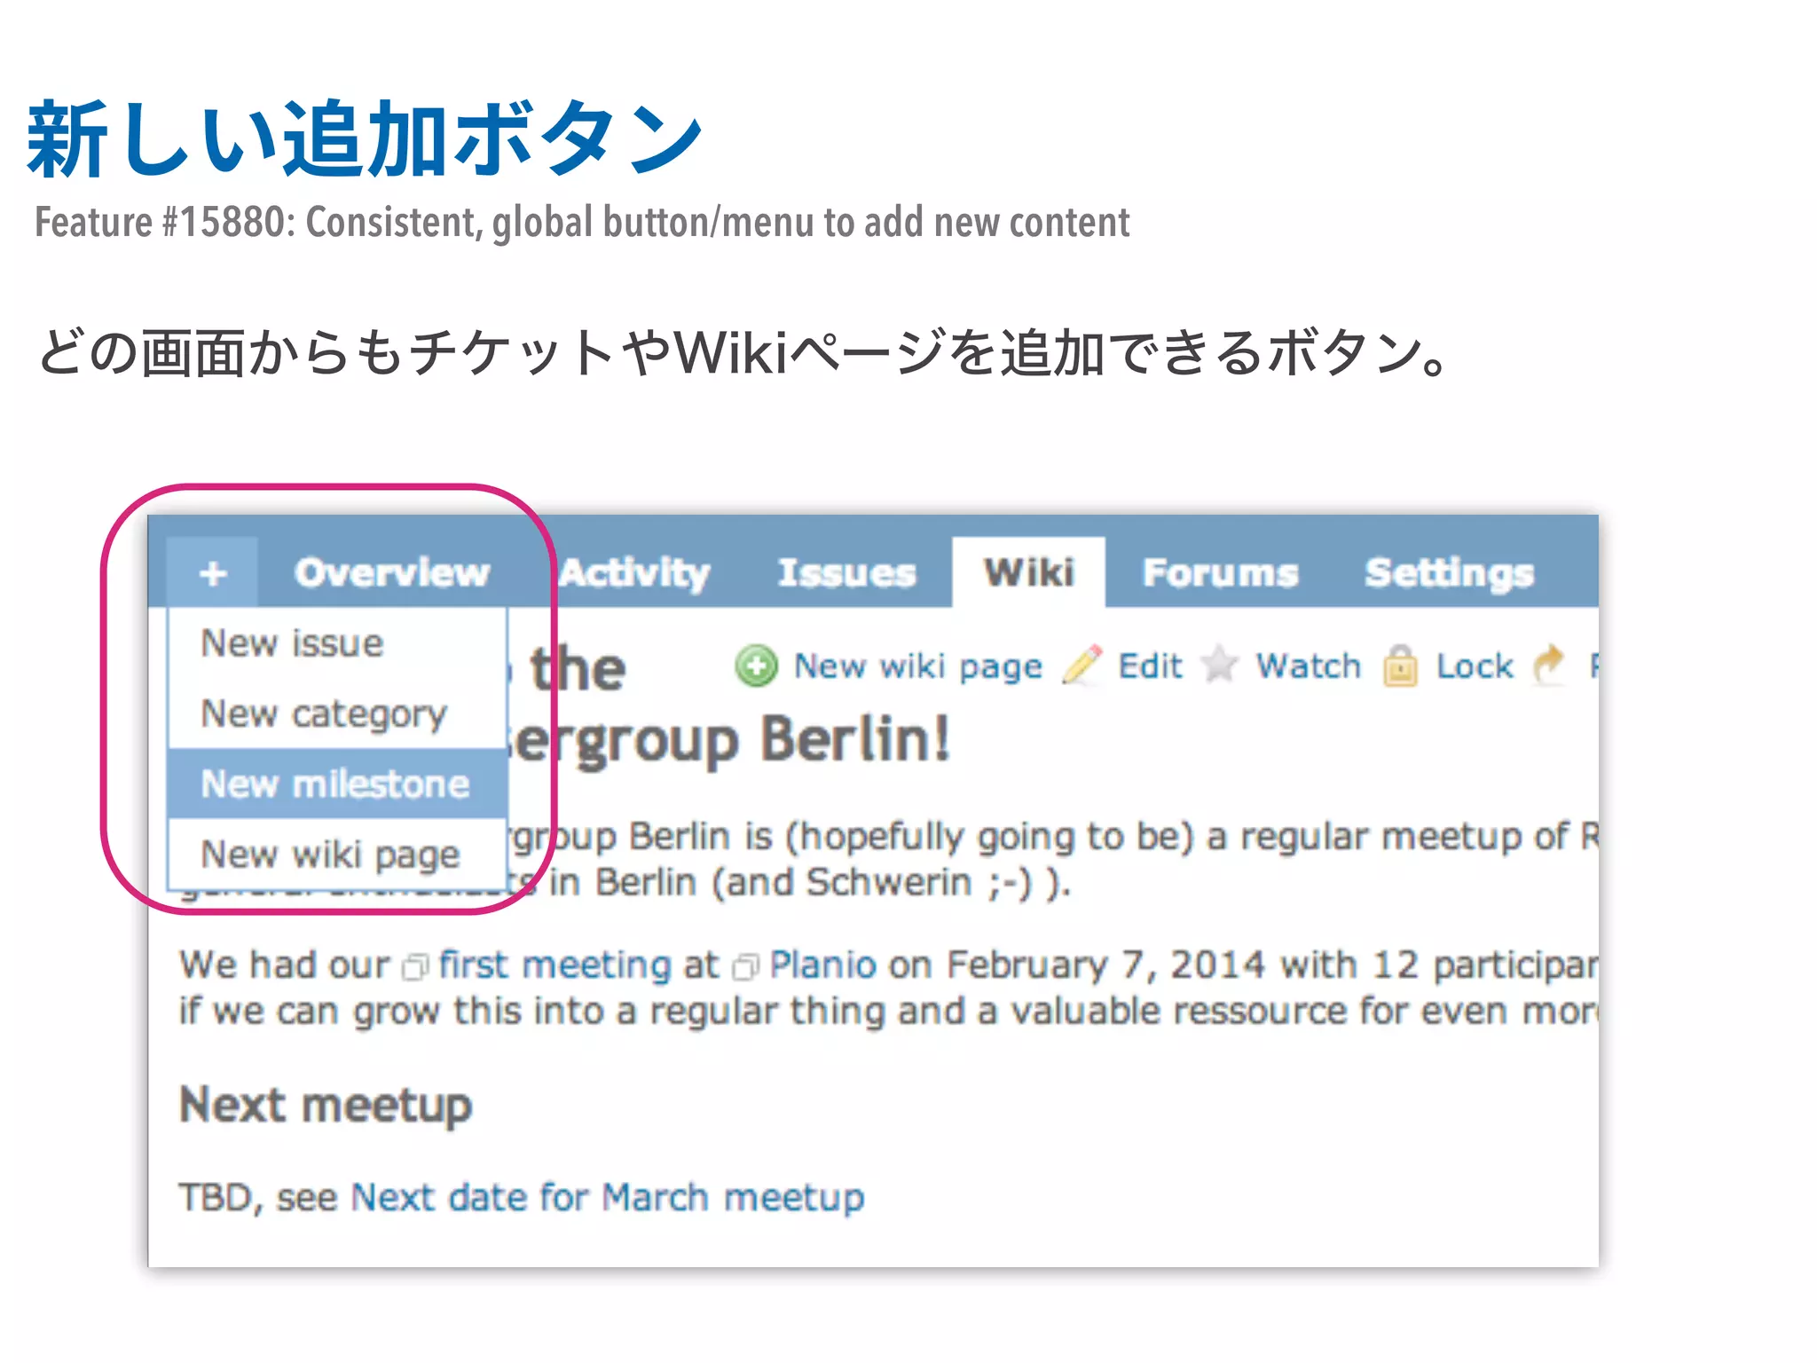Screen dimensions: 1817x1363
Task: Open the Planio external link
Action: [822, 965]
